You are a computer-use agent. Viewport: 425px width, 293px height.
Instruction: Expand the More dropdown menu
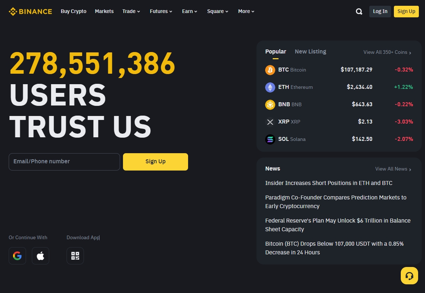246,12
